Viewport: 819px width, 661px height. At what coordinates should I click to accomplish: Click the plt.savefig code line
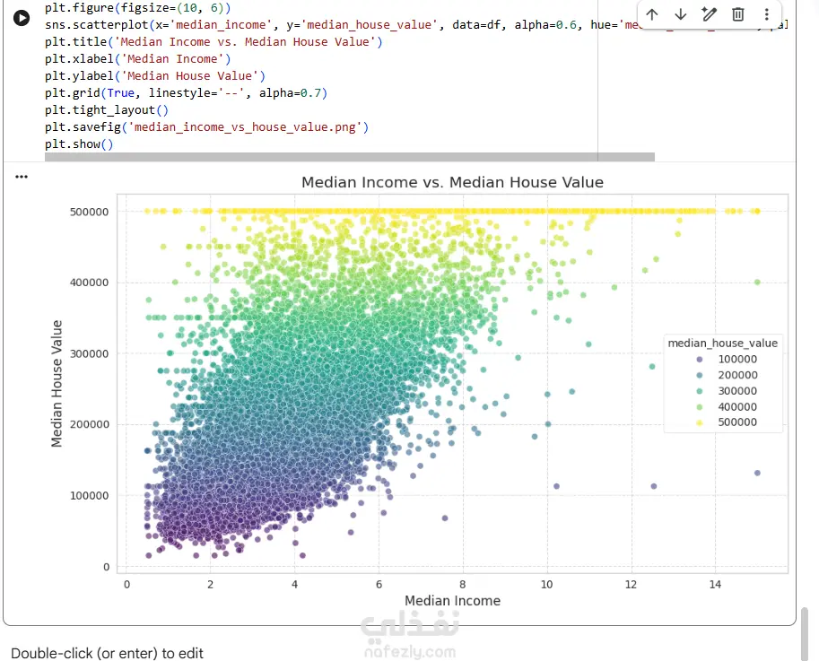click(207, 126)
